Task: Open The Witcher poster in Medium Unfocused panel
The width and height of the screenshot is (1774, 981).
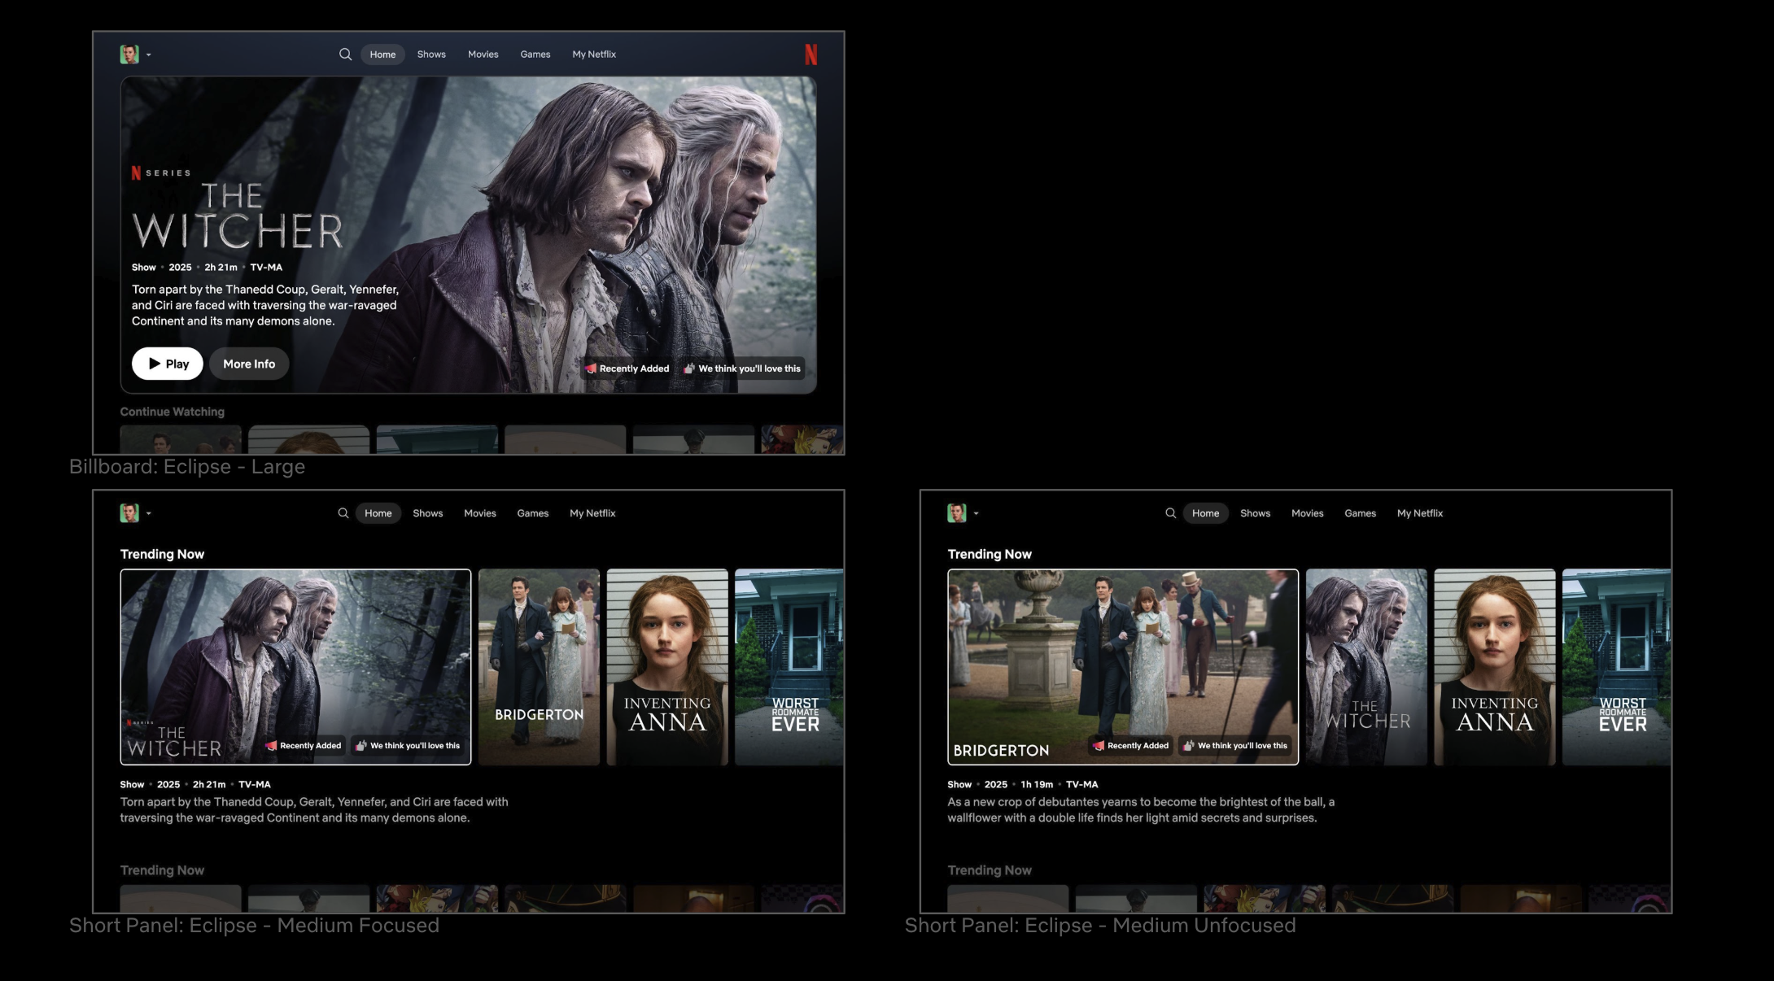Action: click(x=1366, y=667)
